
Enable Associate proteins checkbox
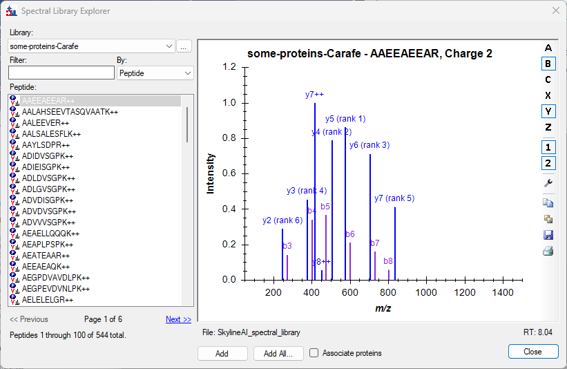[314, 353]
